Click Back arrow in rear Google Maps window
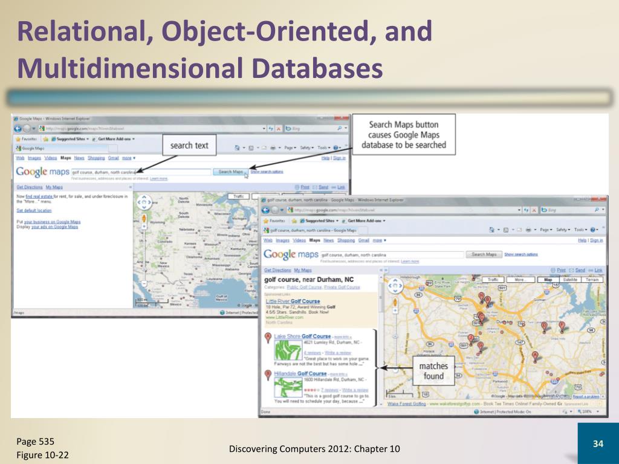 [18, 128]
